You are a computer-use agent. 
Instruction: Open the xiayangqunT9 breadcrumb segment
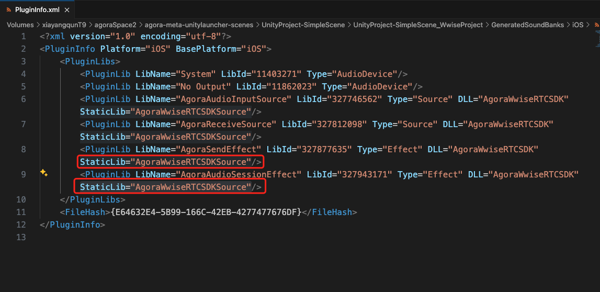[x=64, y=25]
